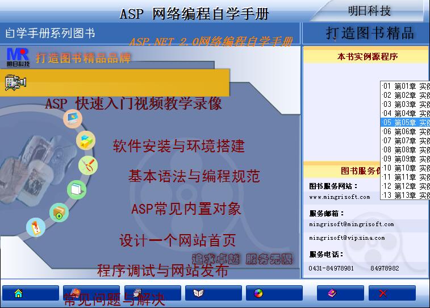430x308 pixels.
Task: Click phone number 84978982
Action: [x=385, y=268]
